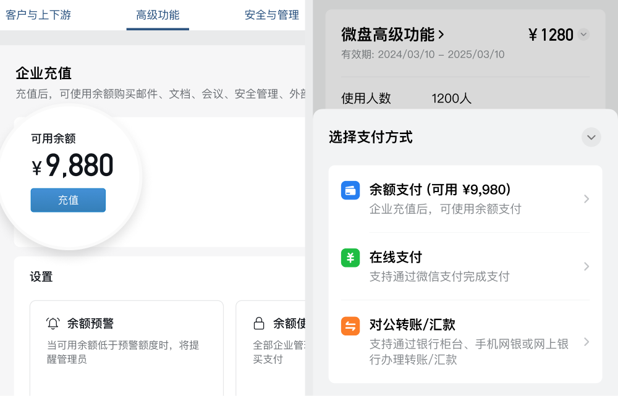Click the blue 充值 button
618x396 pixels.
(68, 200)
